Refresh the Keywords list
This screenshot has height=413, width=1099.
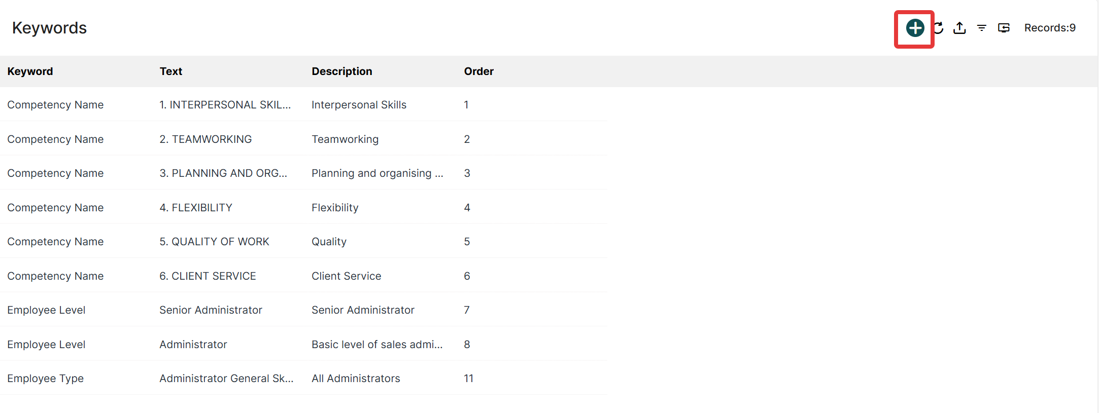point(939,28)
